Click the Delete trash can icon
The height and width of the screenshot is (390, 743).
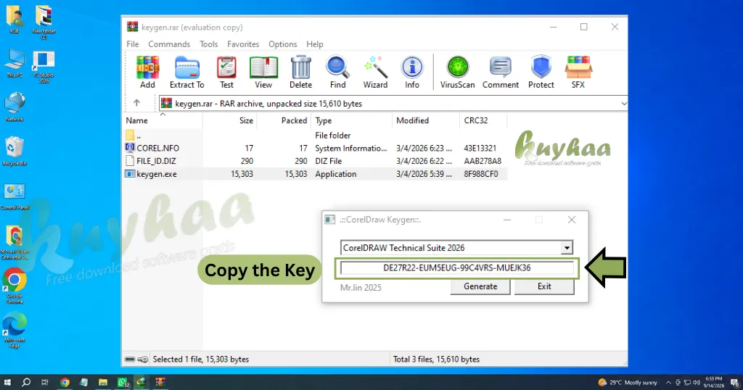coord(300,72)
